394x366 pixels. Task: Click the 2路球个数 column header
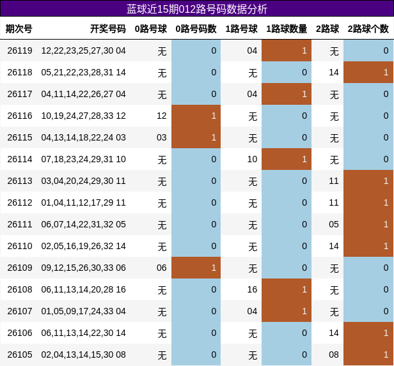(368, 29)
